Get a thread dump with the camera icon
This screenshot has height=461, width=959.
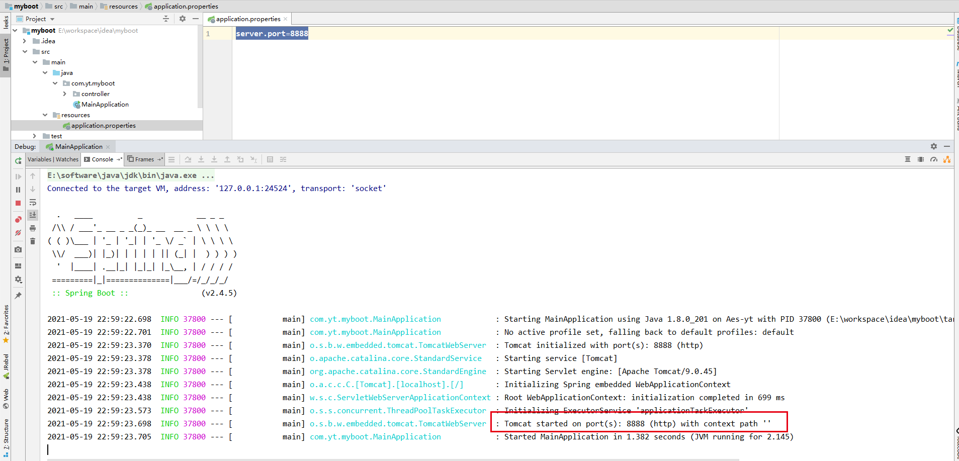(18, 250)
